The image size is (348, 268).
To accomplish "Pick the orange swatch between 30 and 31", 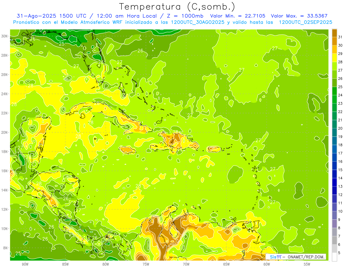I will click(334, 41).
